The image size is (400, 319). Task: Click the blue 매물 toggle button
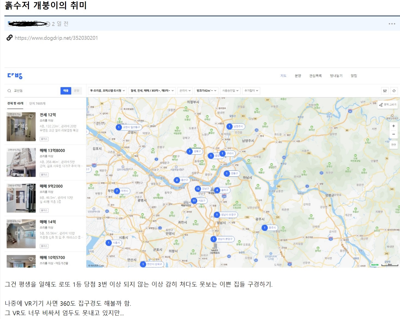pyautogui.click(x=66, y=91)
